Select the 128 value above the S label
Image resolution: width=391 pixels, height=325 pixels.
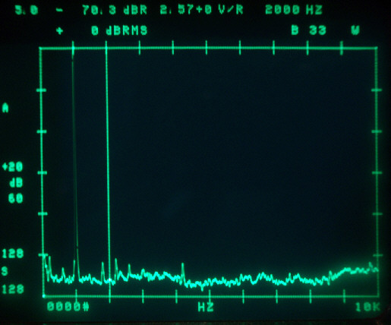13,254
